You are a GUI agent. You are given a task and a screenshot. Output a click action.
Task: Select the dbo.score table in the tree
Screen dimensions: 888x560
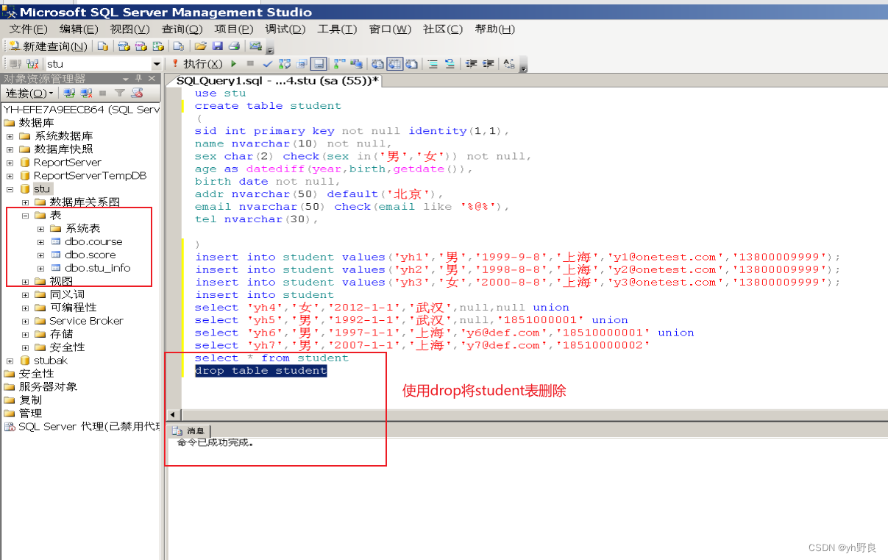pyautogui.click(x=90, y=255)
